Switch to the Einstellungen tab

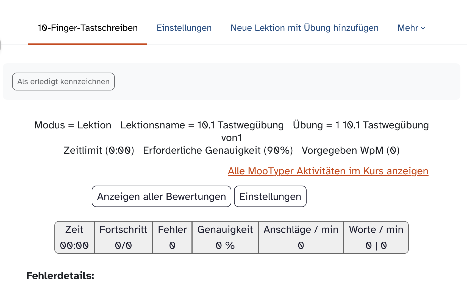[184, 28]
